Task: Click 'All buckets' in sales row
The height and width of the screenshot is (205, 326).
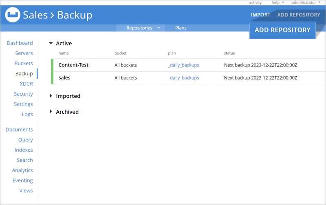Action: [x=126, y=78]
